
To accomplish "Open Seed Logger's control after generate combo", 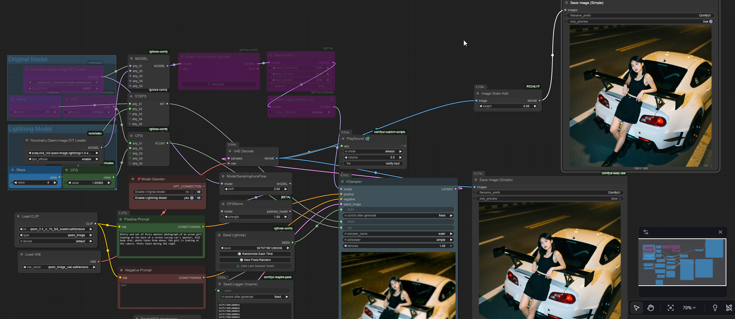I will (255, 297).
